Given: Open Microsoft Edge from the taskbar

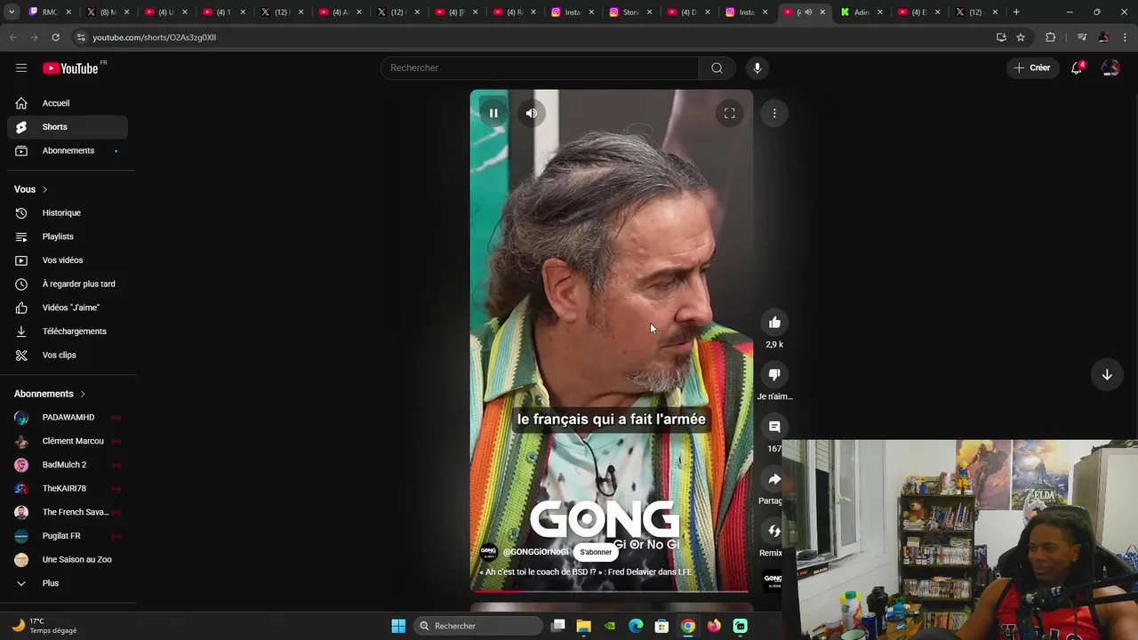Looking at the screenshot, I should tap(636, 626).
